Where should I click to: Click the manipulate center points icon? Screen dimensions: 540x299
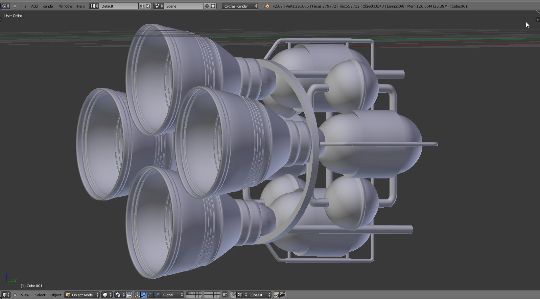click(x=129, y=295)
